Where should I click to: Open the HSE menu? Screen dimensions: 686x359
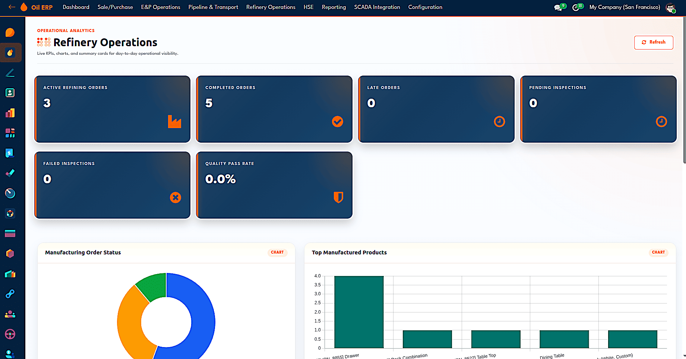tap(309, 7)
